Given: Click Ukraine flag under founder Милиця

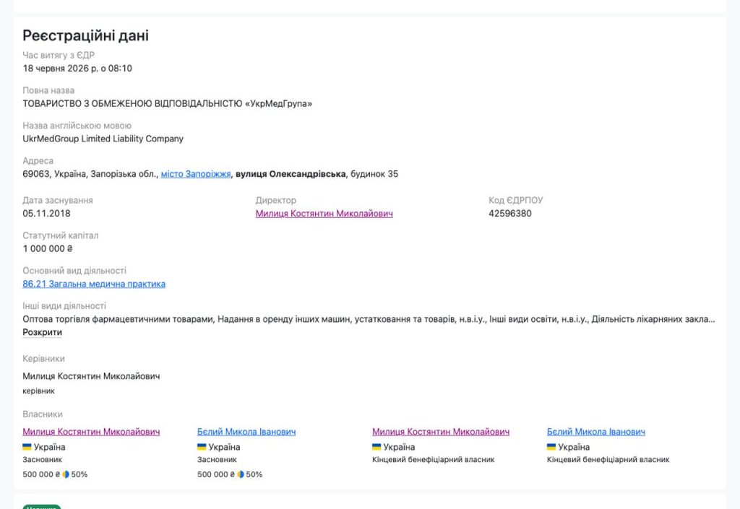Looking at the screenshot, I should coord(27,446).
